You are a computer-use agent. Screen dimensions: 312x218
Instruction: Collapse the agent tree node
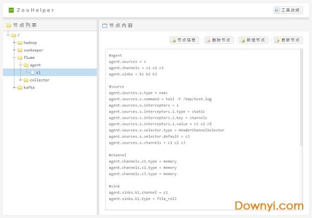[20, 65]
